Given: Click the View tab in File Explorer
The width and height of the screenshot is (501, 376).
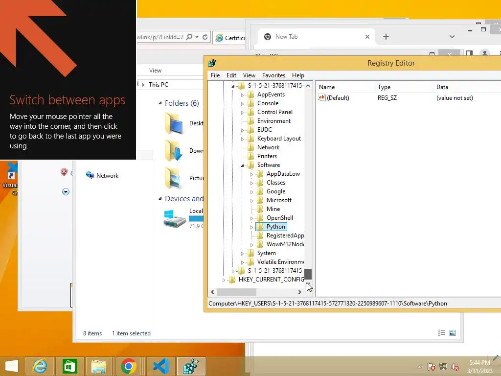Looking at the screenshot, I should [155, 70].
